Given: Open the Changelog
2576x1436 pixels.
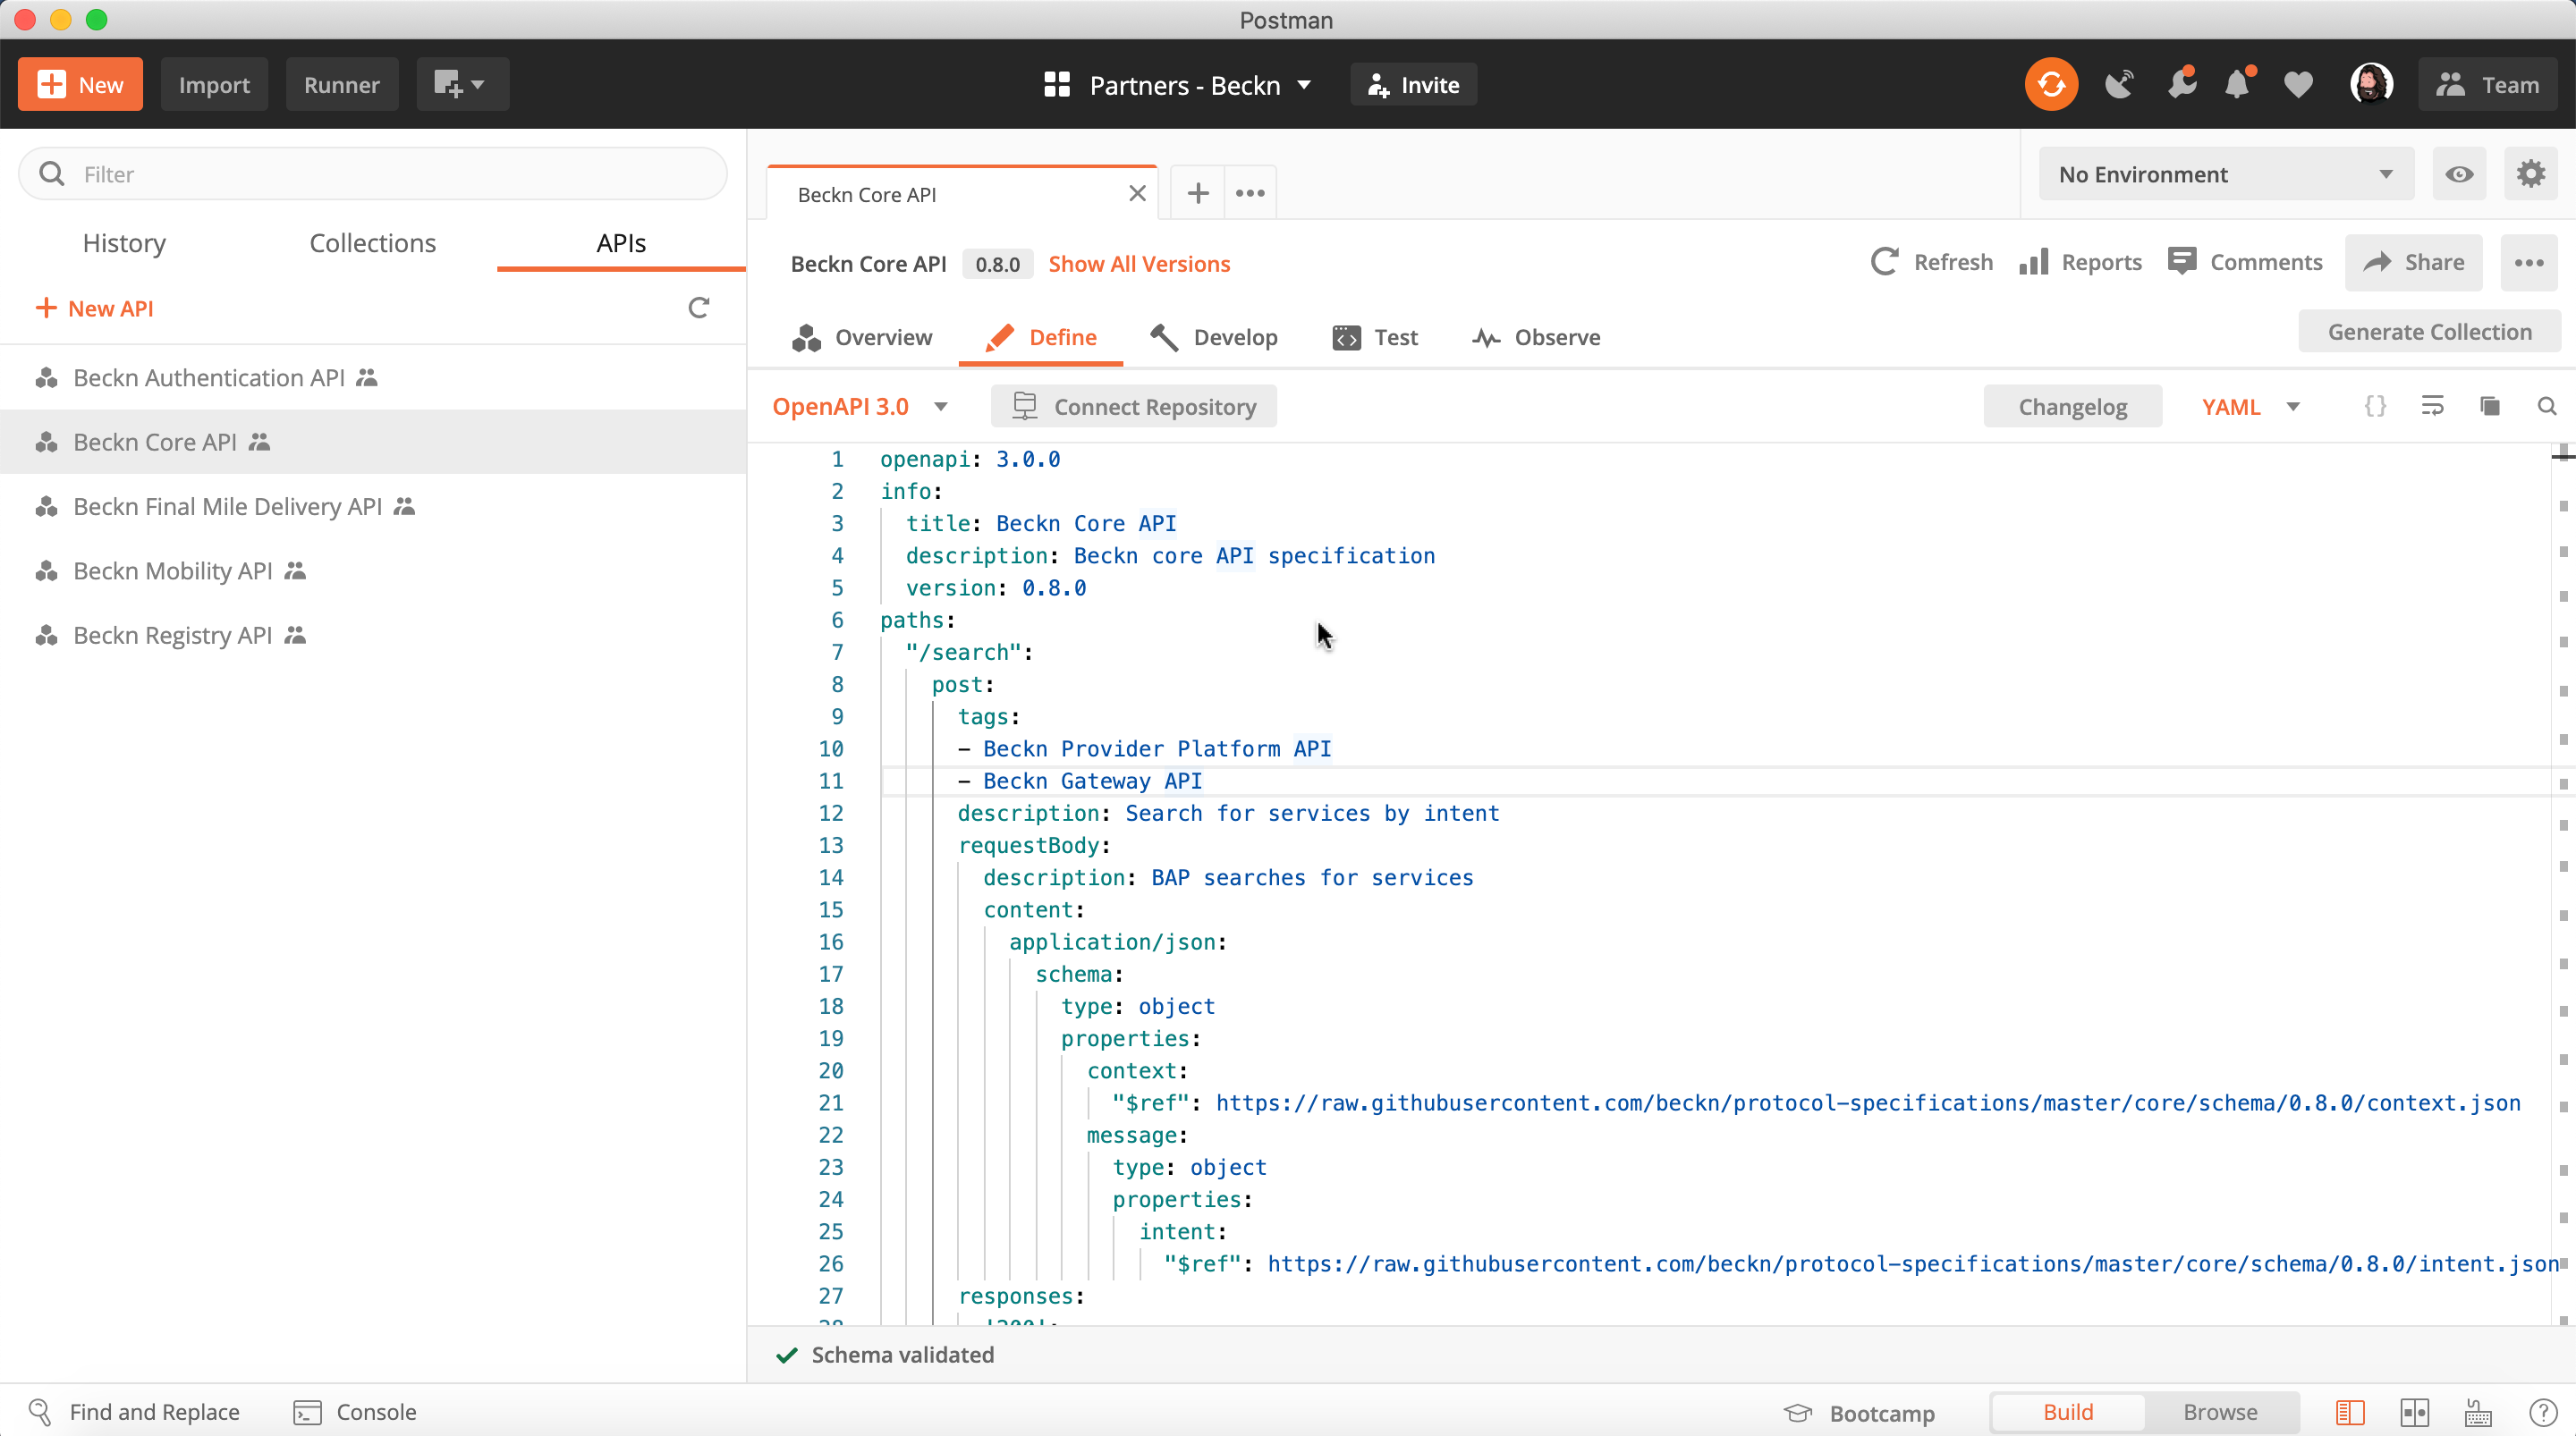Looking at the screenshot, I should coord(2072,407).
